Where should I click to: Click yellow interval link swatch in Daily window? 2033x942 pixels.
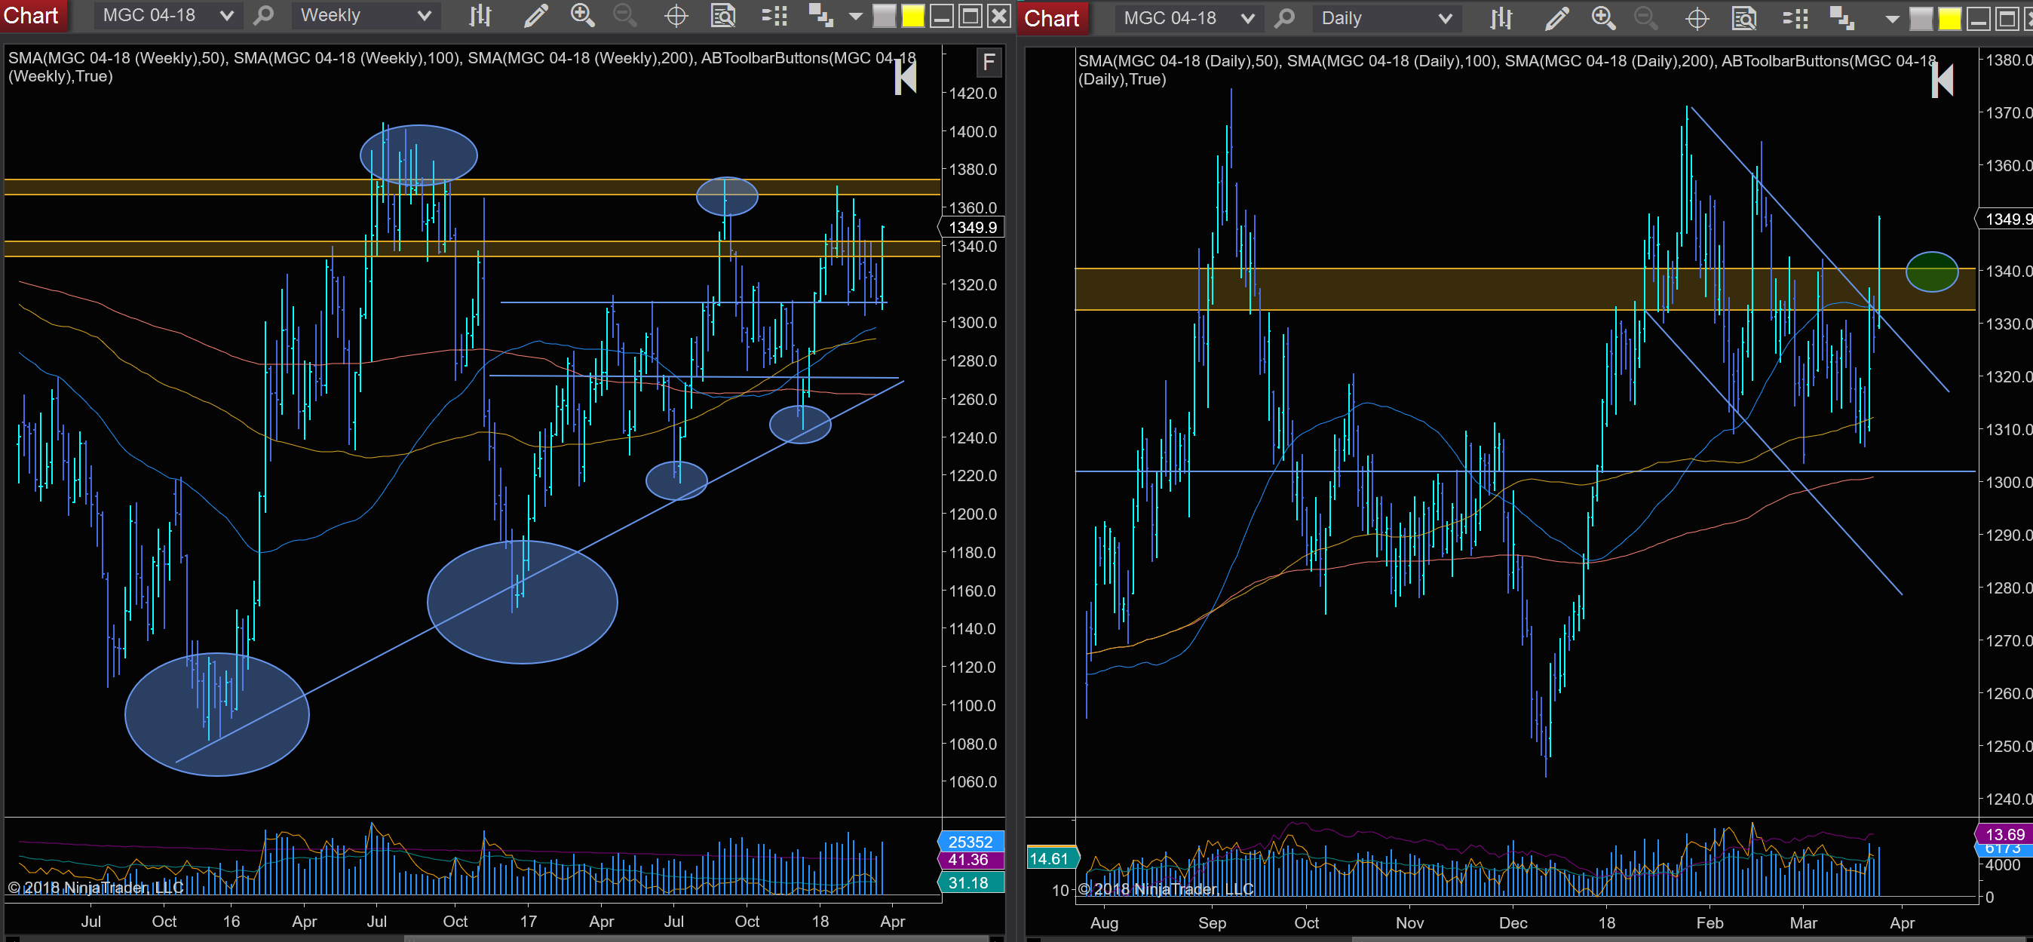pyautogui.click(x=1950, y=19)
